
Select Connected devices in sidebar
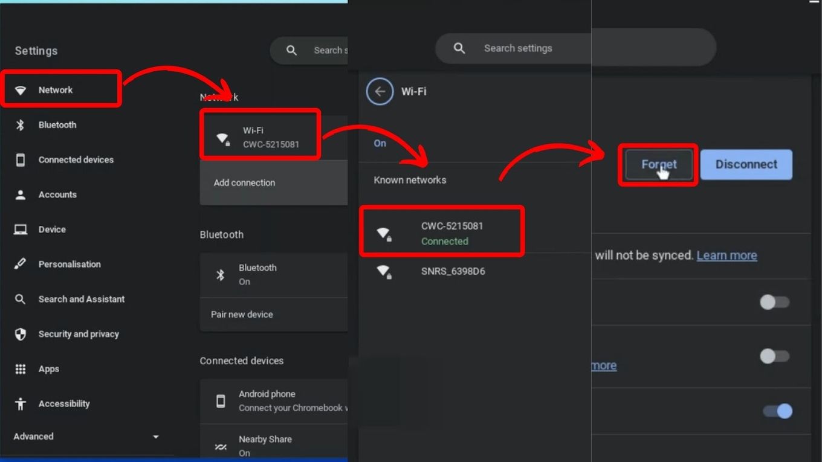tap(76, 160)
